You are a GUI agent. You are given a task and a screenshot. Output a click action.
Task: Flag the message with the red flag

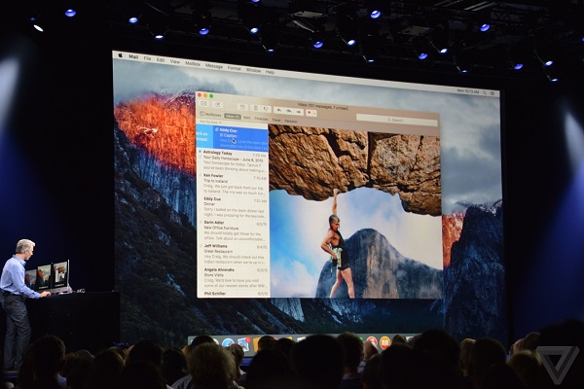[310, 111]
